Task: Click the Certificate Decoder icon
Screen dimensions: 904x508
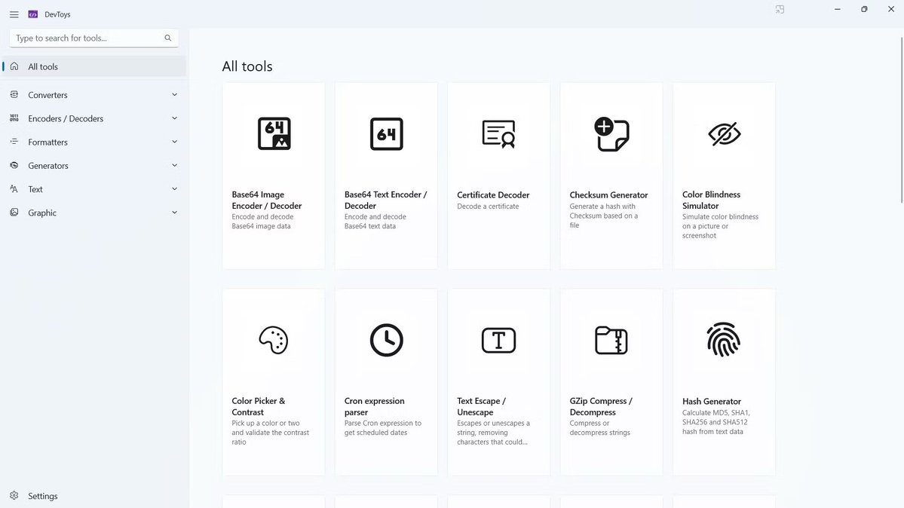Action: 498,133
